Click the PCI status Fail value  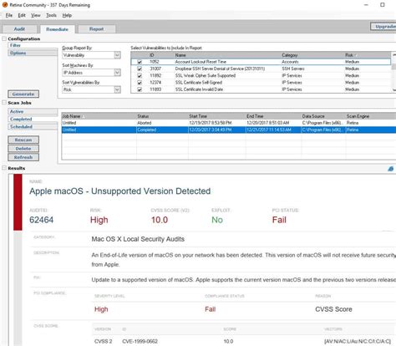pyautogui.click(x=279, y=220)
